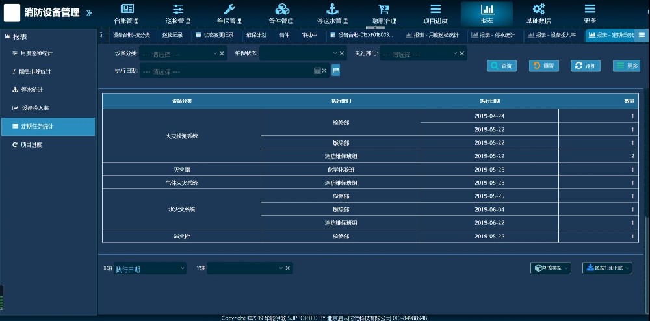This screenshot has height=321, width=650.
Task: Open 报表 chart module in top navigation
Action: 487,14
